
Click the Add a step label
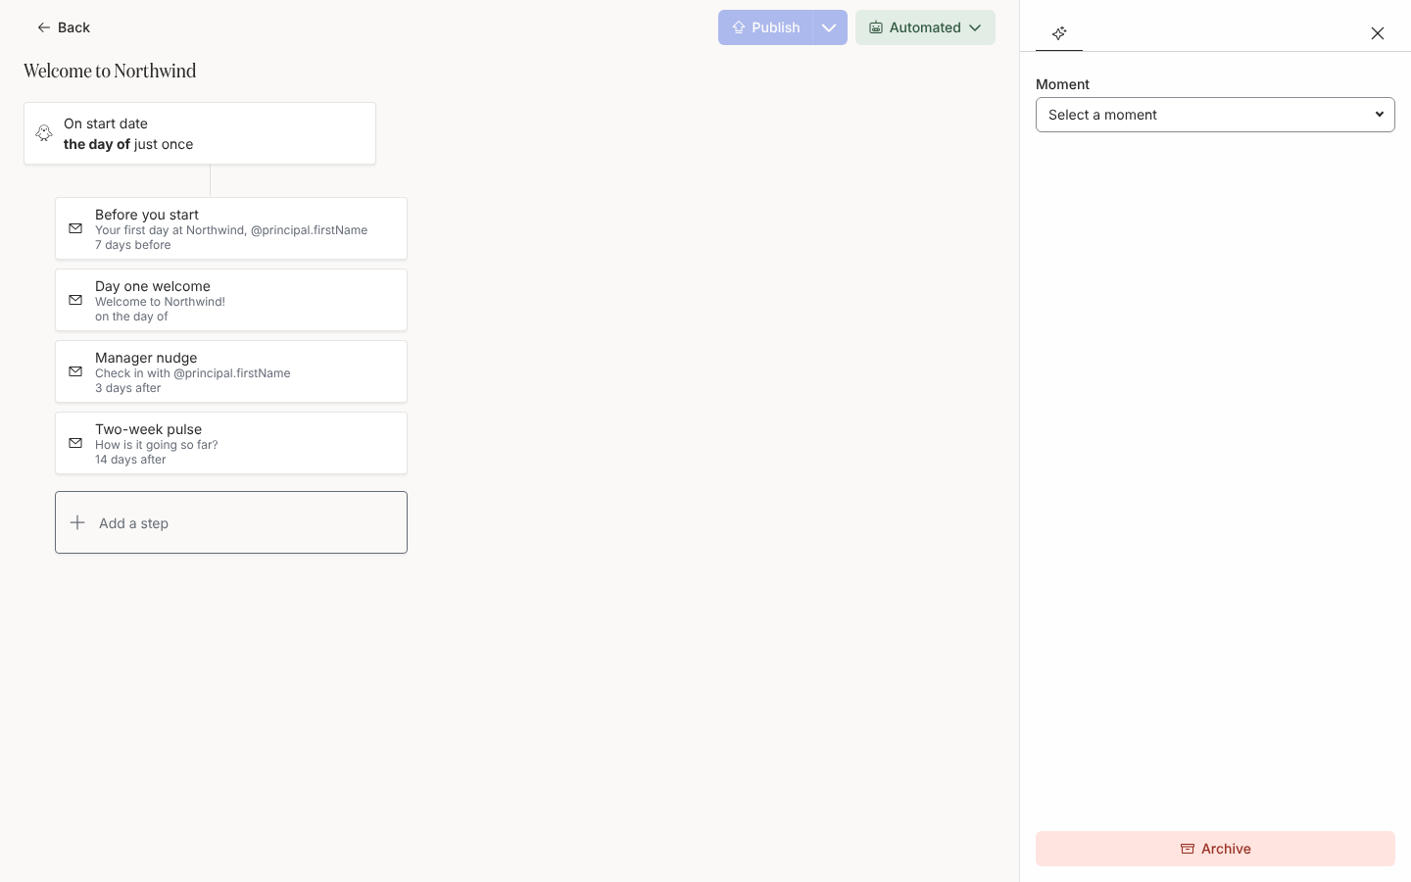133,523
